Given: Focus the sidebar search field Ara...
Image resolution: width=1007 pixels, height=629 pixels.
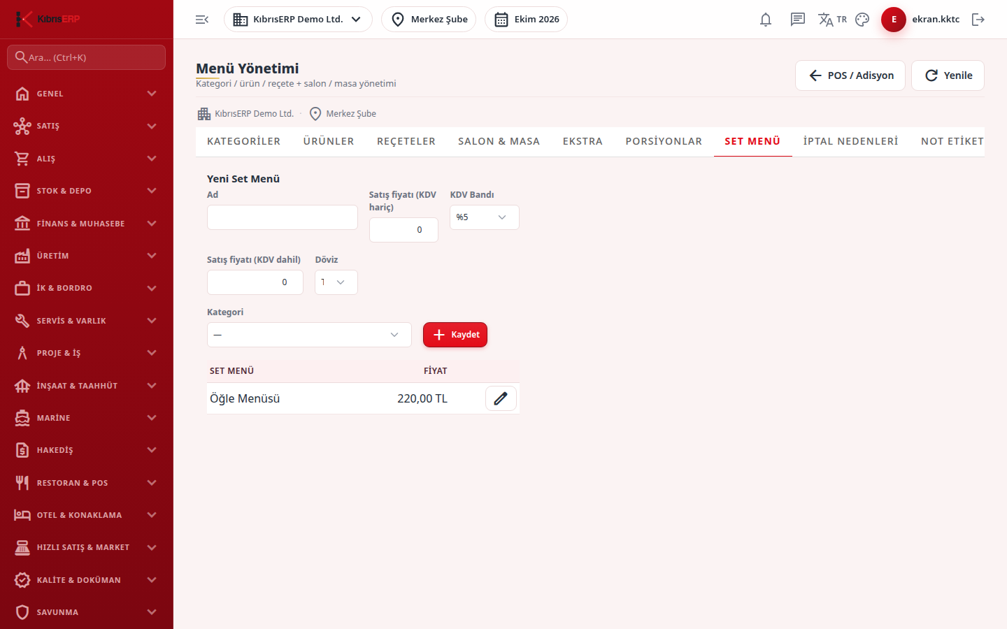Looking at the screenshot, I should (x=87, y=57).
